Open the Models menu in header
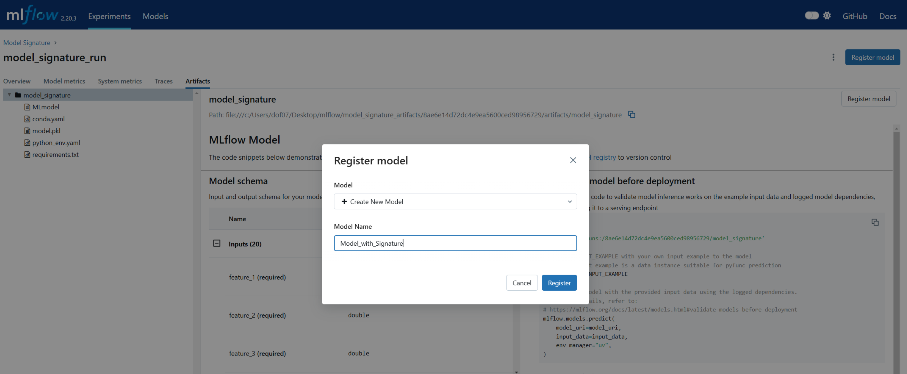The height and width of the screenshot is (374, 907). (155, 16)
